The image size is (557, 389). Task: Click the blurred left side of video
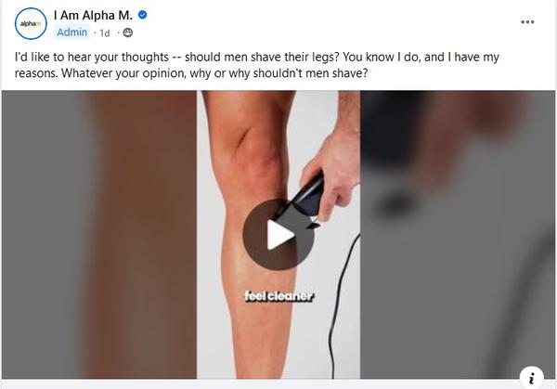click(99, 235)
